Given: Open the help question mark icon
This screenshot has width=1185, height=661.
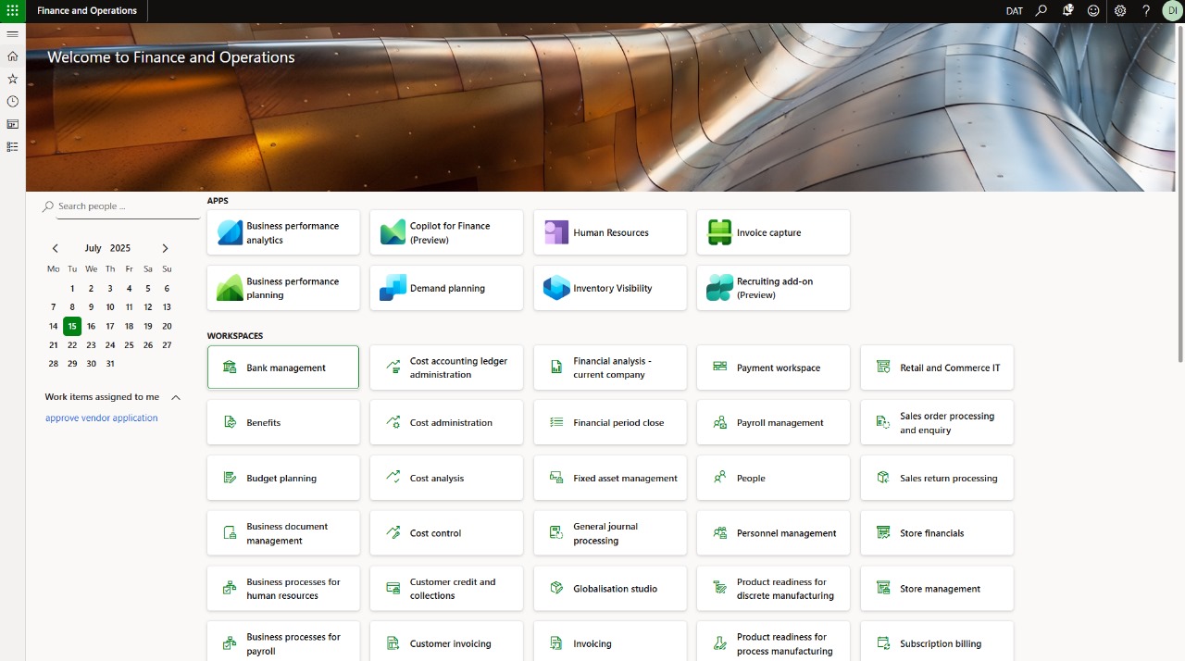Looking at the screenshot, I should (x=1146, y=11).
